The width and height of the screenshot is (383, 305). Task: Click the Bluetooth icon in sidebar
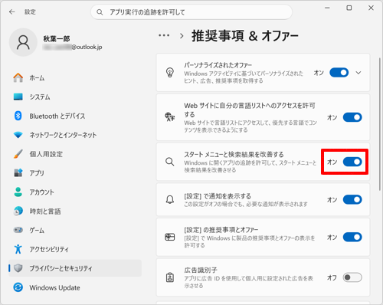click(18, 116)
